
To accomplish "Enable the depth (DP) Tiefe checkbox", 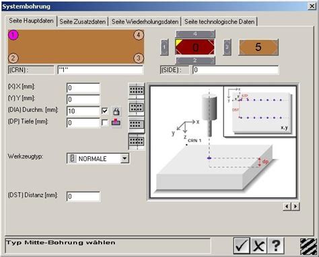I will [x=104, y=122].
